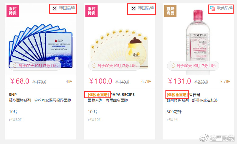Click the Korean flag icon on PAPA RECIPE card

(133, 8)
